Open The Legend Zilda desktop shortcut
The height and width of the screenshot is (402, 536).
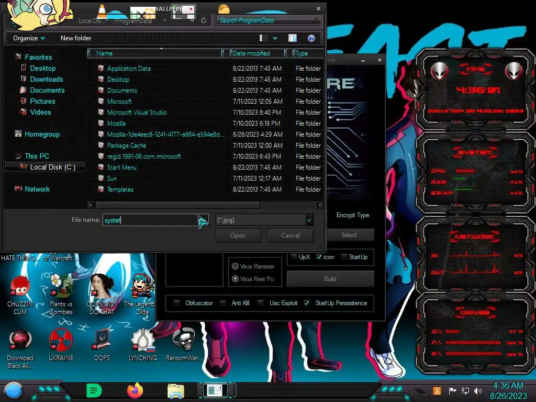click(x=140, y=294)
